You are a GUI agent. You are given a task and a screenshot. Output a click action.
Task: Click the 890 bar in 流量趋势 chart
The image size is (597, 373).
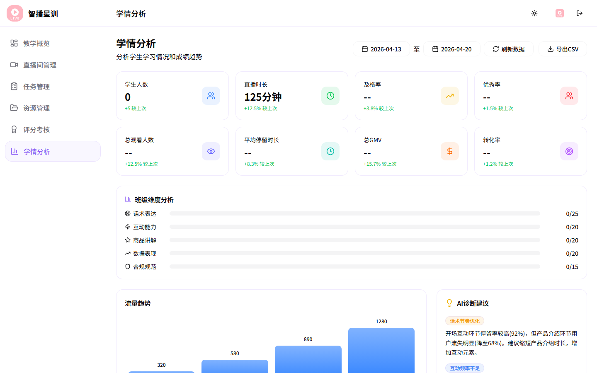(x=308, y=359)
